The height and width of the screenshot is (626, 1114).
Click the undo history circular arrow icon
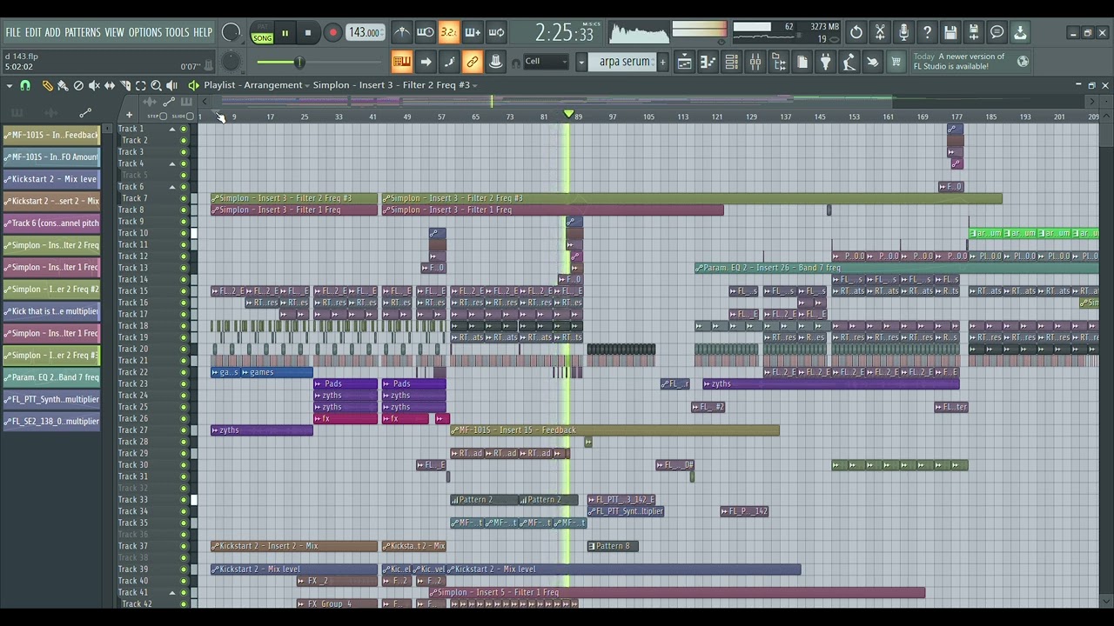pyautogui.click(x=856, y=33)
